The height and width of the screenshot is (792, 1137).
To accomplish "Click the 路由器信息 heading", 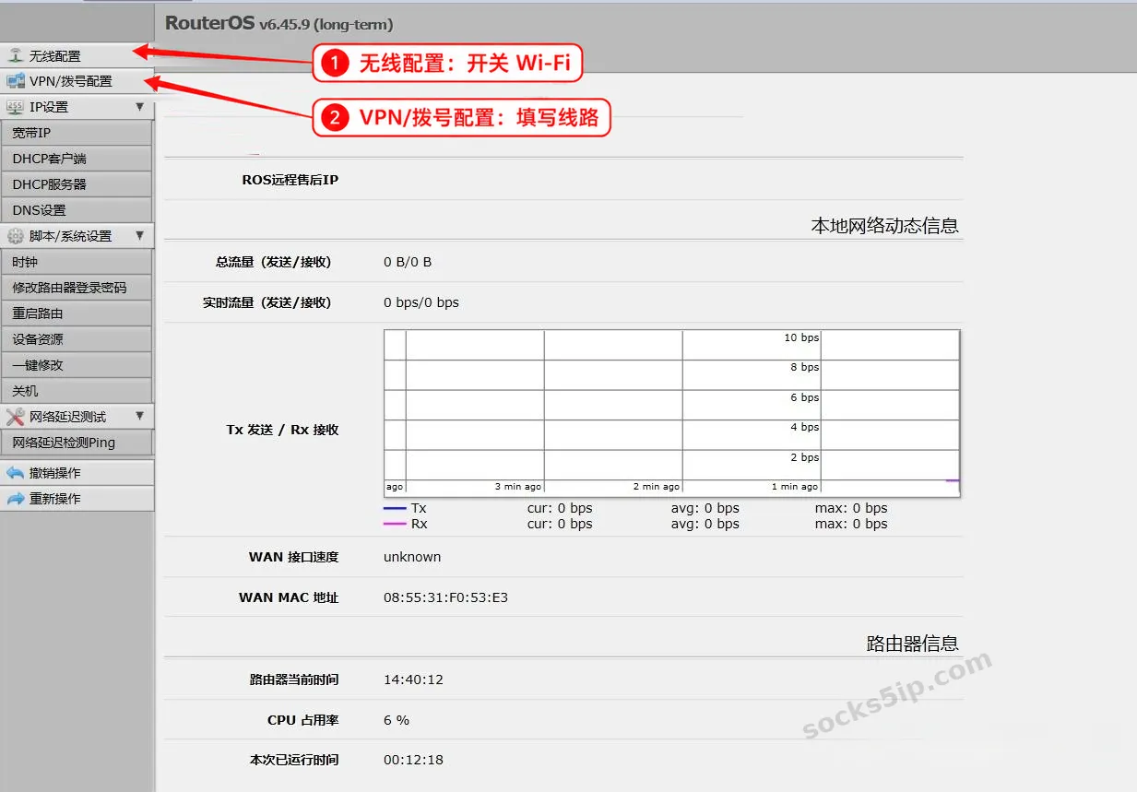I will point(912,644).
